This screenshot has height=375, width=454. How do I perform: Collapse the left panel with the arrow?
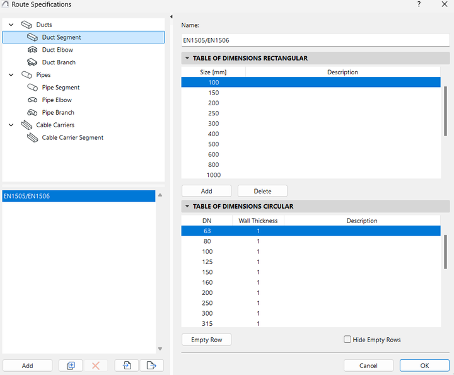[172, 16]
